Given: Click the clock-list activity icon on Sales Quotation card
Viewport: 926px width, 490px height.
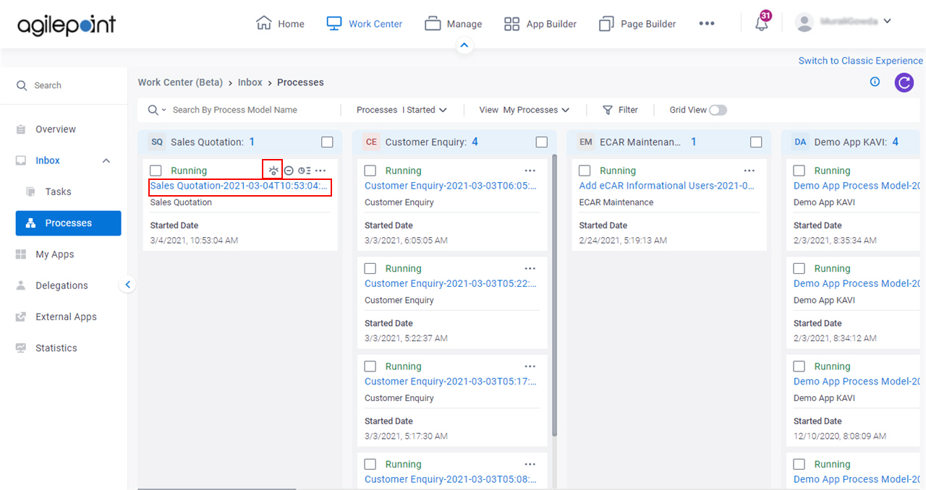Looking at the screenshot, I should (305, 171).
